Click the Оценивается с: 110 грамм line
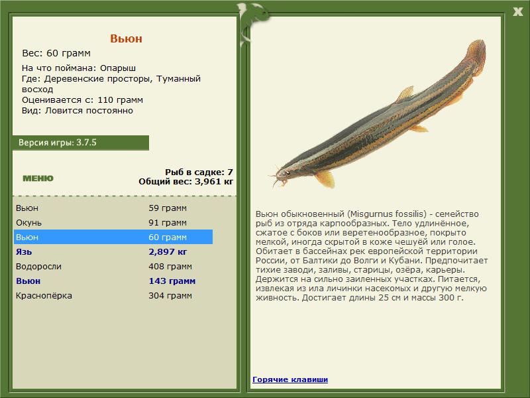530x398 pixels. 82,100
